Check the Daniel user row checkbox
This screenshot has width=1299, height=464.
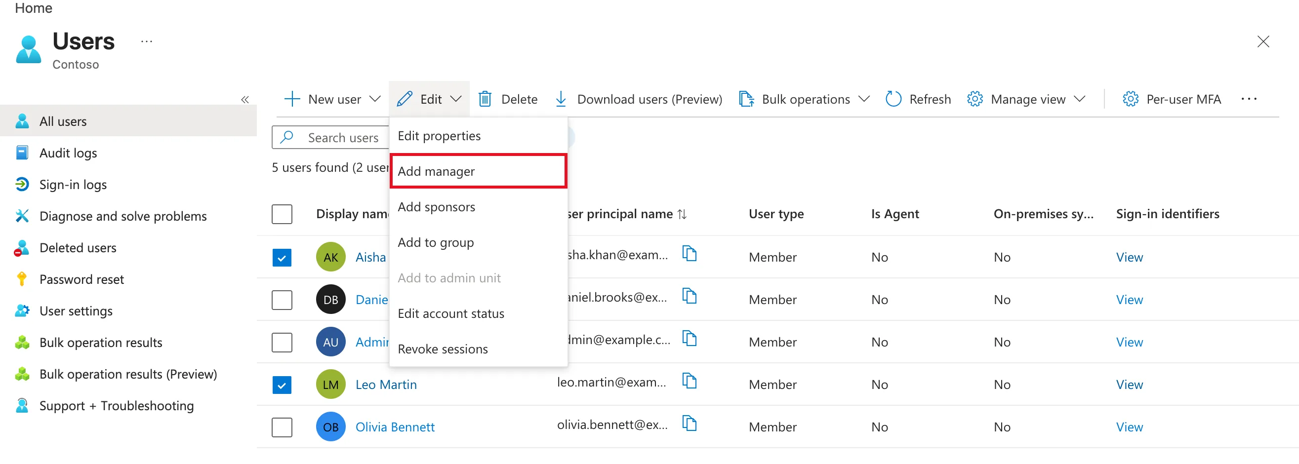coord(282,300)
